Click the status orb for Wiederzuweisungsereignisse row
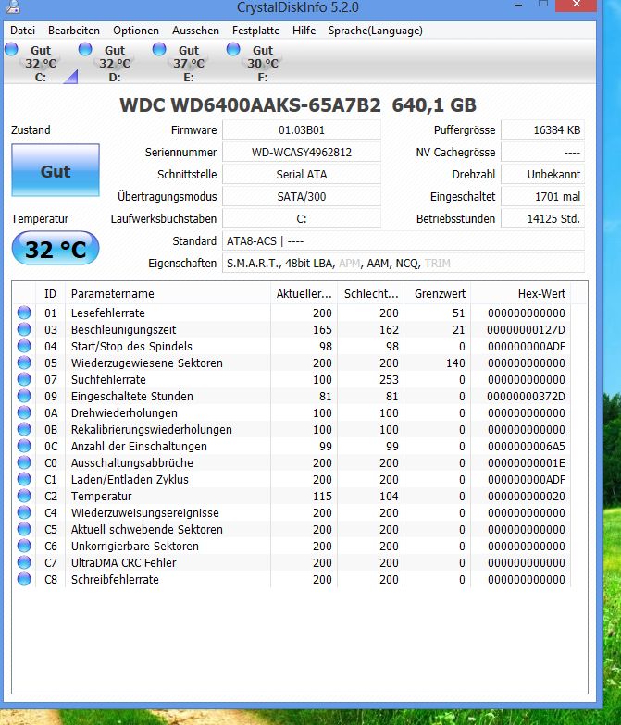The height and width of the screenshot is (725, 621). (24, 512)
